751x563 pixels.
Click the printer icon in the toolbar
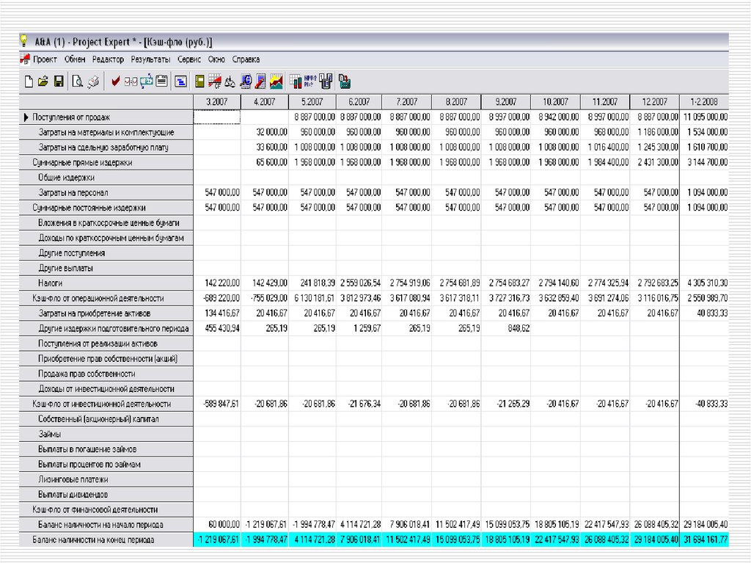[x=93, y=81]
